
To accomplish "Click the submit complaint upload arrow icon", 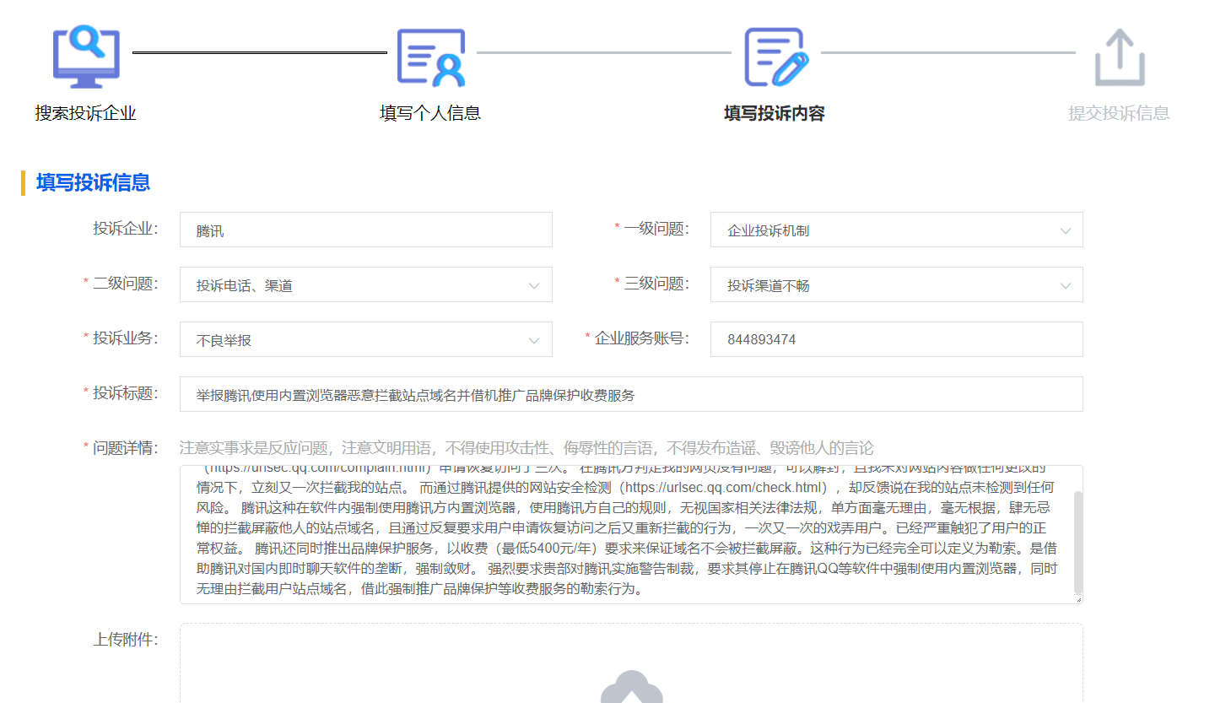I will (x=1119, y=57).
